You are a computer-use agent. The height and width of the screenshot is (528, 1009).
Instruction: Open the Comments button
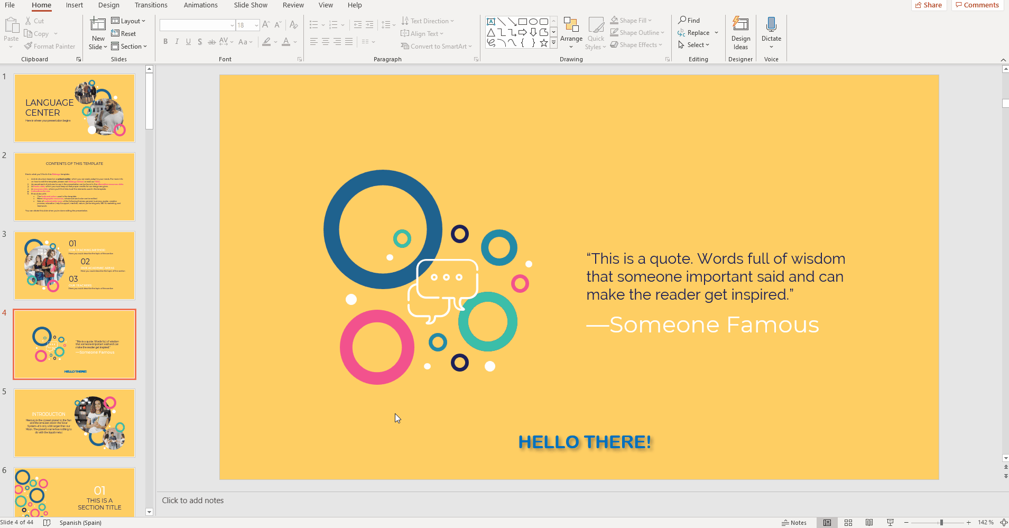977,5
